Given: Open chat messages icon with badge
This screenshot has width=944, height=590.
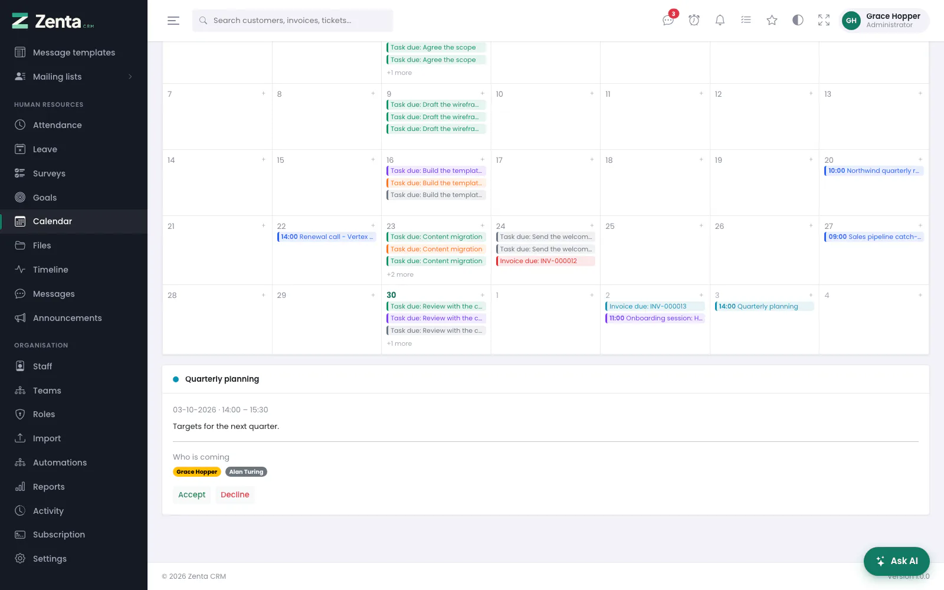Looking at the screenshot, I should click(x=668, y=21).
